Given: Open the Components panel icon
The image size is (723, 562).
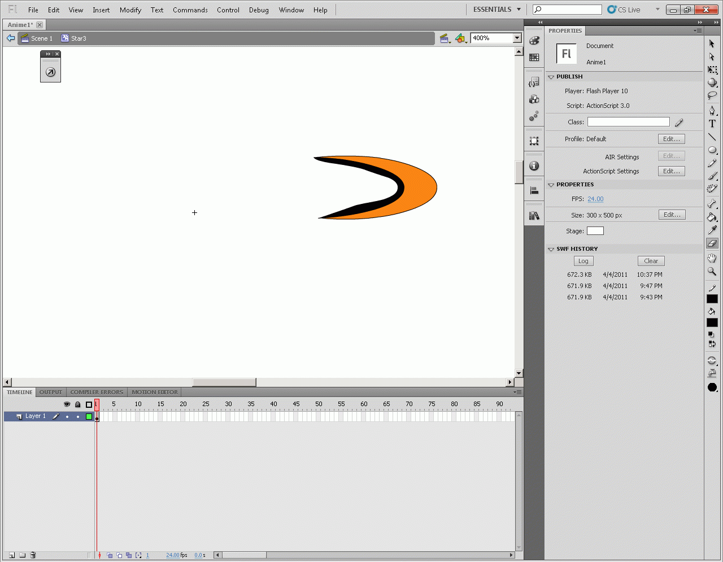Looking at the screenshot, I should pyautogui.click(x=534, y=99).
